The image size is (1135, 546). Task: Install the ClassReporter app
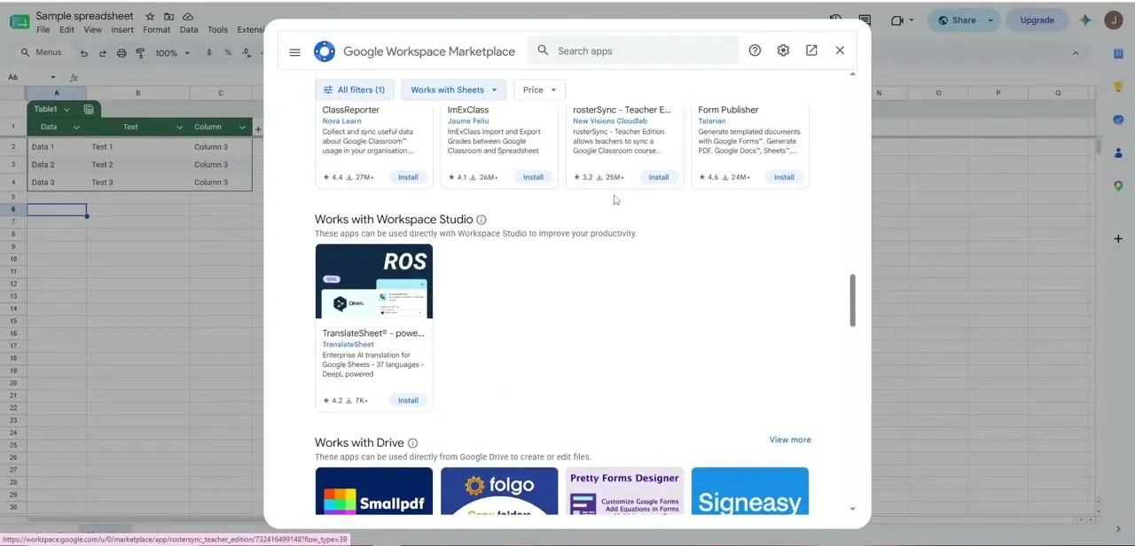[408, 177]
